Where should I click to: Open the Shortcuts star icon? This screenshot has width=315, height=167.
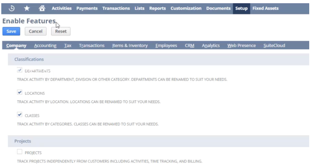click(27, 8)
